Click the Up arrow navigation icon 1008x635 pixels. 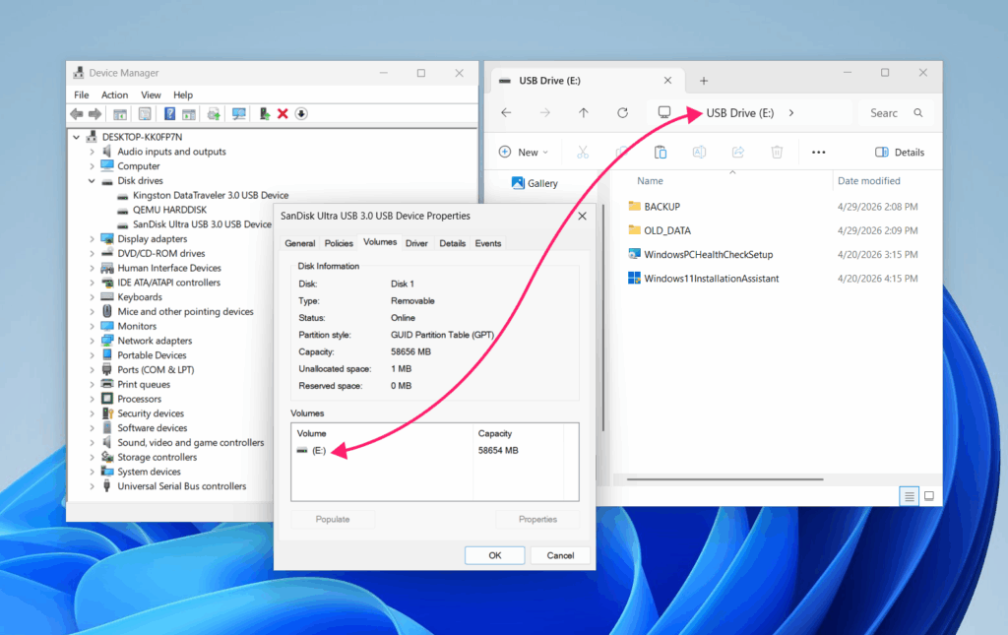(583, 113)
